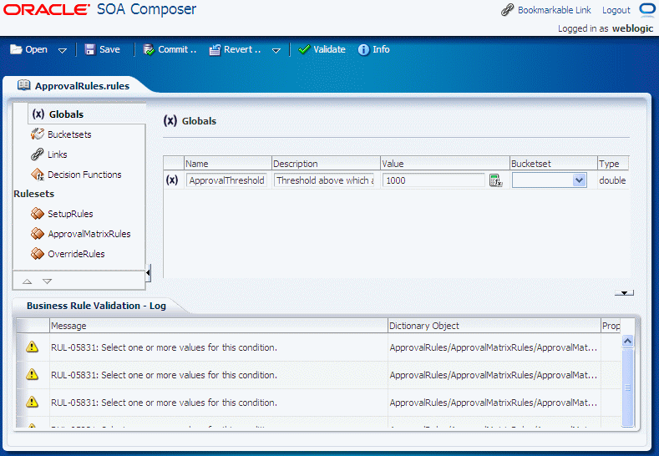Click the ApprovalThreshold name field
The height and width of the screenshot is (456, 659).
click(226, 180)
